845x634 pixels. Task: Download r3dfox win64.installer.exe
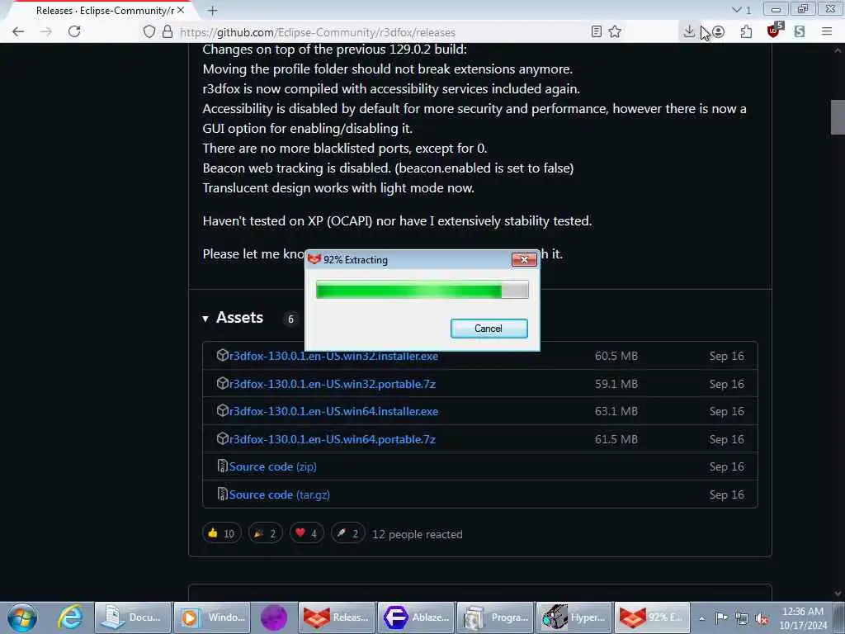tap(333, 411)
